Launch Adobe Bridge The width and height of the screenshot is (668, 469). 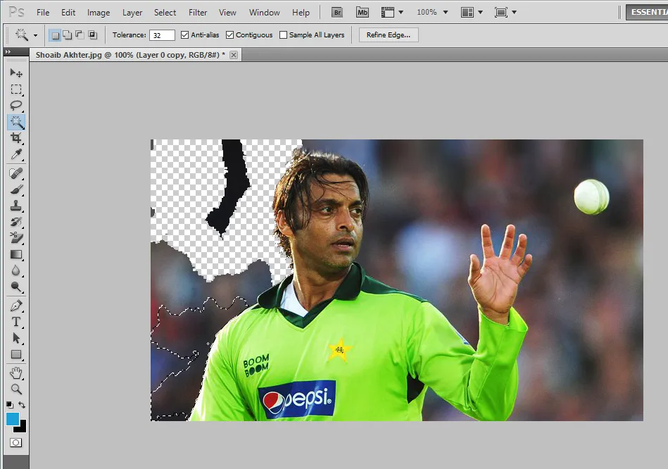(337, 13)
